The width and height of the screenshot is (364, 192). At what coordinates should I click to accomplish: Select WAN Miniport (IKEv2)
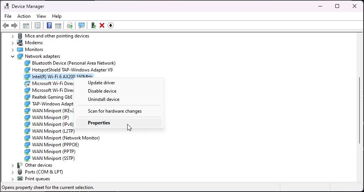pyautogui.click(x=53, y=111)
